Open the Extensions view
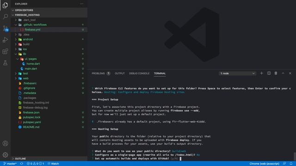Screen dimensions: 296x166 [5, 51]
